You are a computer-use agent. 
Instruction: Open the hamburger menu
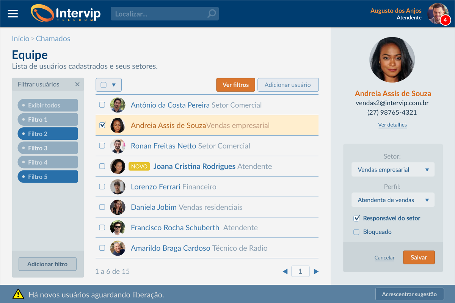13,14
